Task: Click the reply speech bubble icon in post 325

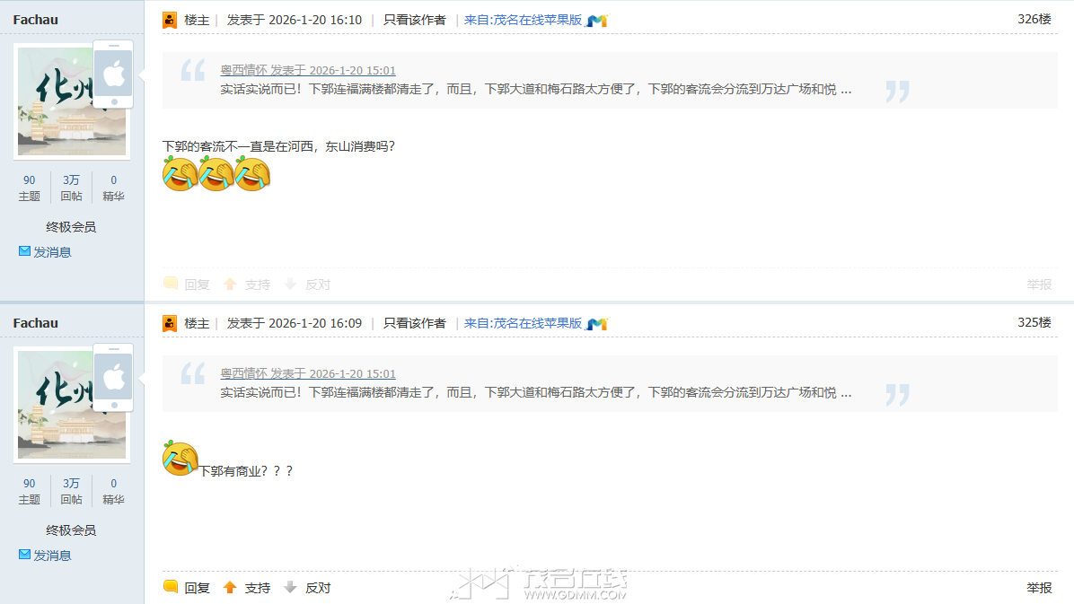Action: (x=171, y=587)
